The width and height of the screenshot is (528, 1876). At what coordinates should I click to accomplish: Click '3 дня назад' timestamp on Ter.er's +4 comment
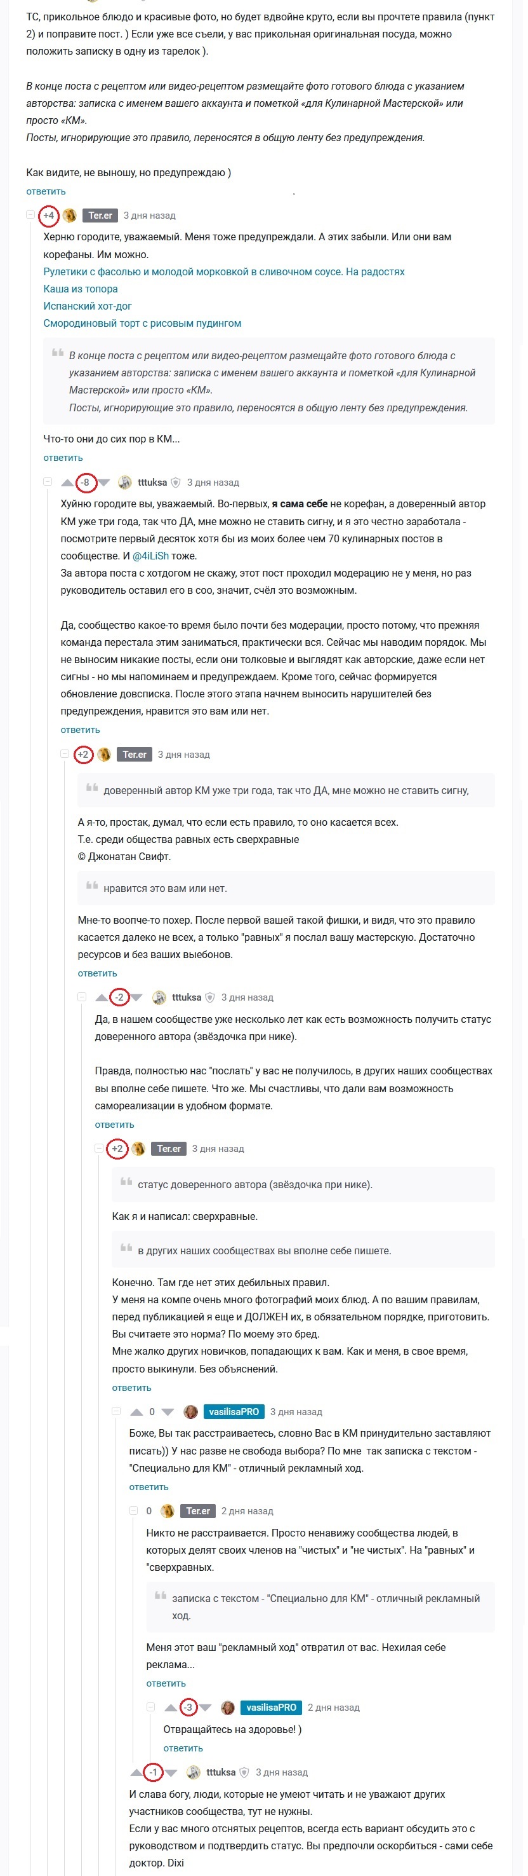(149, 216)
